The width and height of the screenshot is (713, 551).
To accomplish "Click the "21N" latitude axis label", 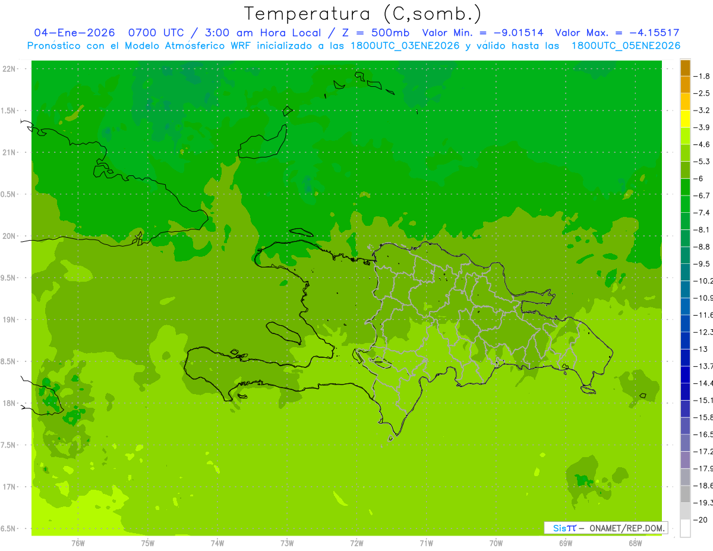I will (x=10, y=152).
